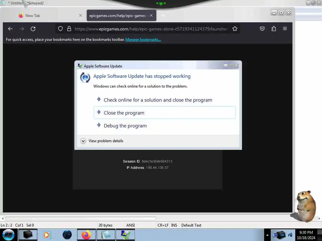Open a new Firefox tab
Viewport: 322px width, 241px height.
(x=163, y=16)
